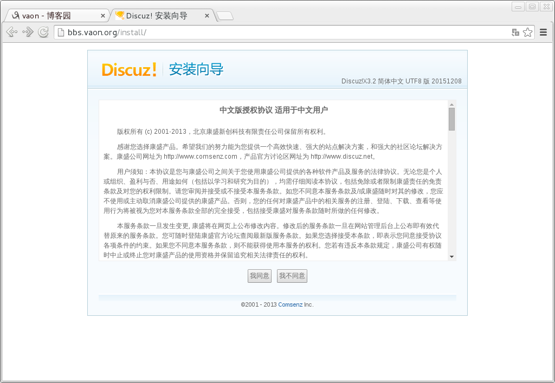Click the ©2001 - 2013 footer text
This screenshot has height=383, width=555.
coord(259,304)
